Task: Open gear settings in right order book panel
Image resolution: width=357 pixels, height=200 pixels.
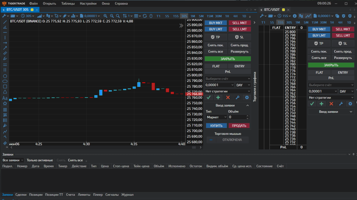Action: [350, 103]
